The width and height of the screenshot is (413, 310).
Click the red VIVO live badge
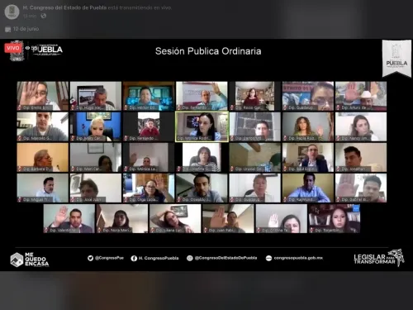coord(12,48)
